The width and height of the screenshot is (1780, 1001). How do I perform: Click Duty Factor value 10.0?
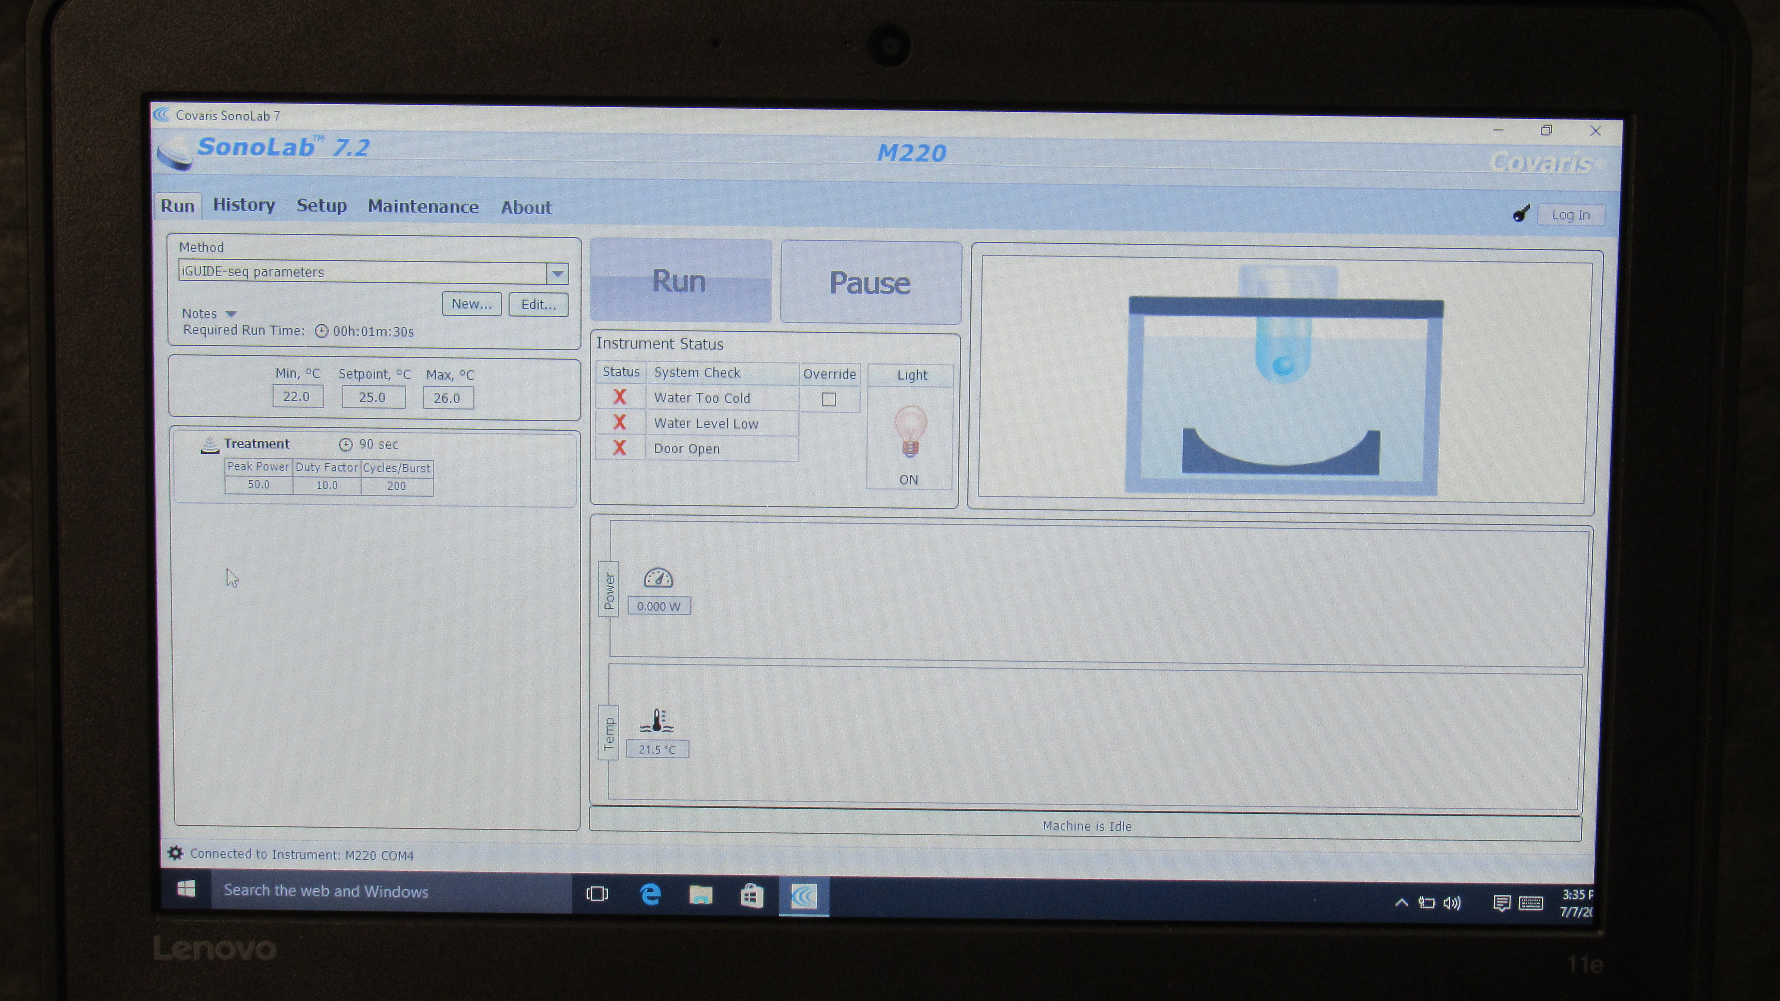tap(327, 486)
